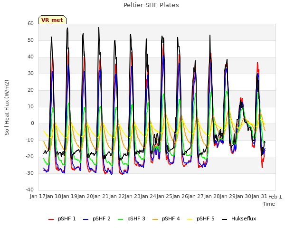Click the Jan 19 x-axis tick label
The width and height of the screenshot is (304, 228).
(x=69, y=197)
